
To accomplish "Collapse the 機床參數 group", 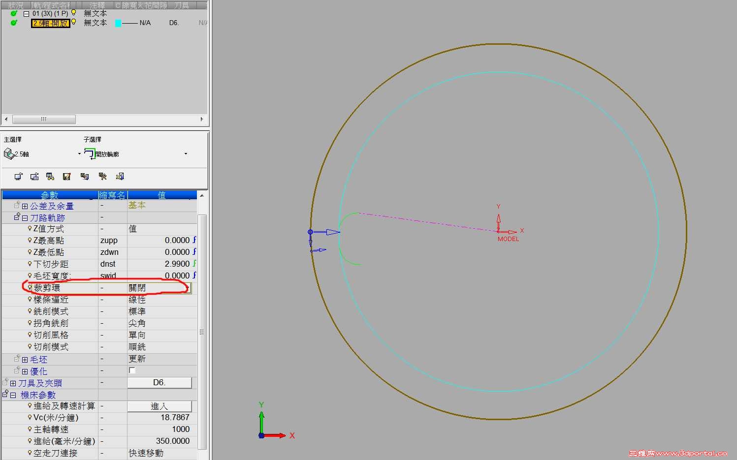I will (13, 396).
